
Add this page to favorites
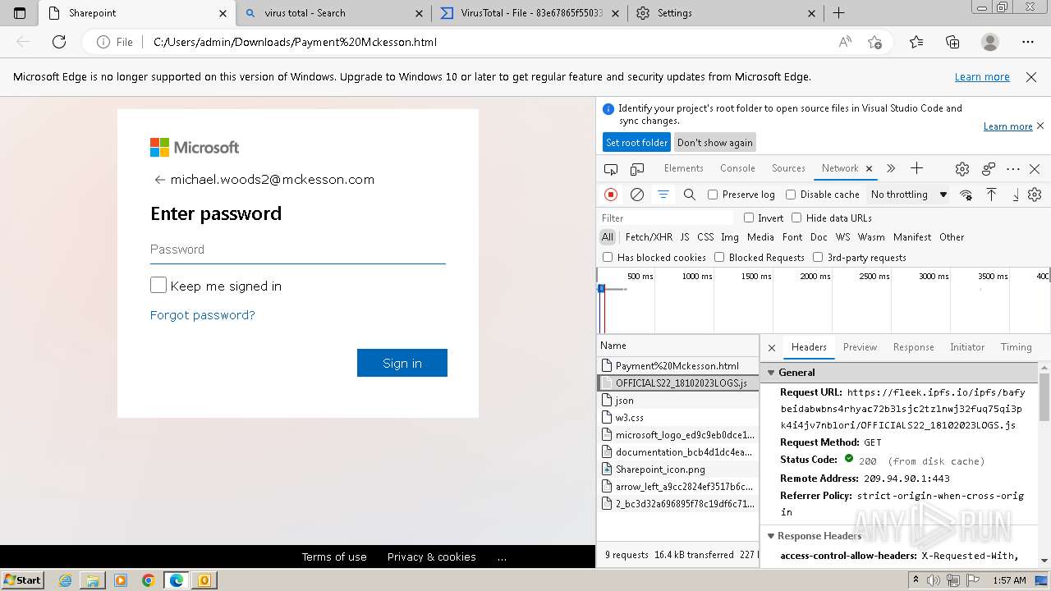(875, 42)
